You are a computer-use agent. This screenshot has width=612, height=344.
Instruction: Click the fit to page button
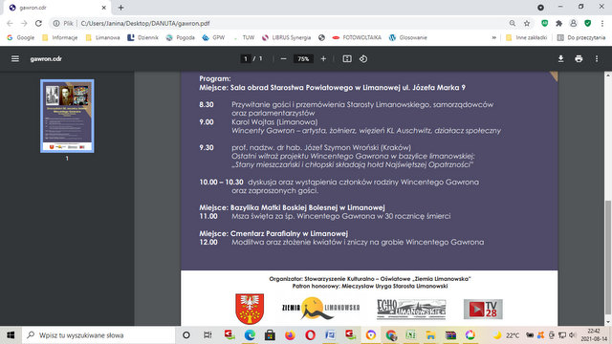[347, 59]
